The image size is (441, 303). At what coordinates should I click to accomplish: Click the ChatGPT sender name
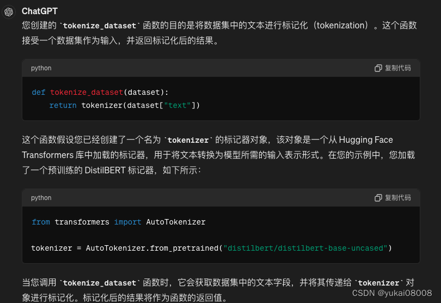coord(40,11)
